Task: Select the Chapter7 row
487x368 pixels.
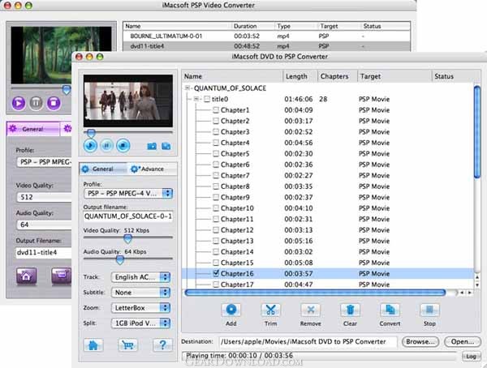Action: pyautogui.click(x=328, y=175)
